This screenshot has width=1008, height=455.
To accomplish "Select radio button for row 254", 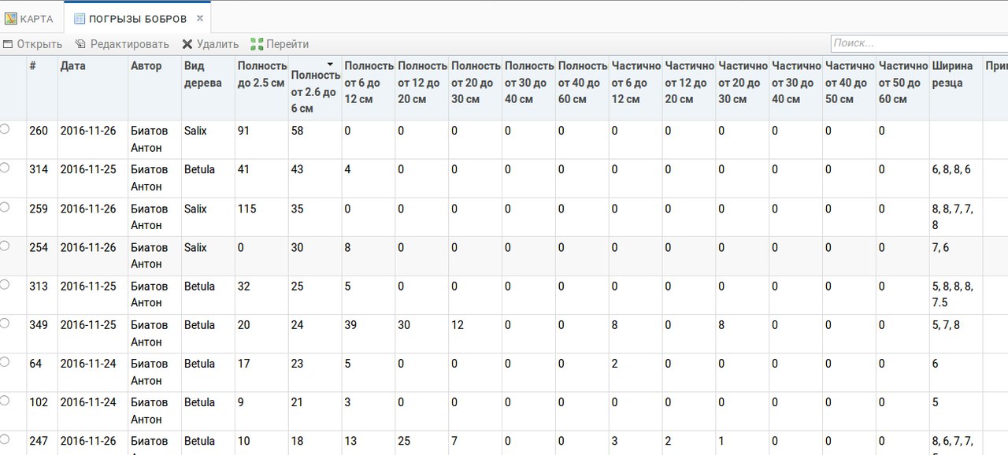I will (x=5, y=246).
